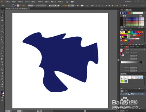
Task: Select the Blob Brush tool
Action: [2, 40]
